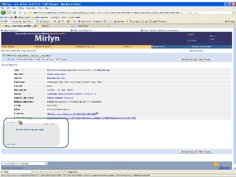The height and width of the screenshot is (177, 236).
Task: Open the History menu in the menu bar
Action: [x=21, y=9]
